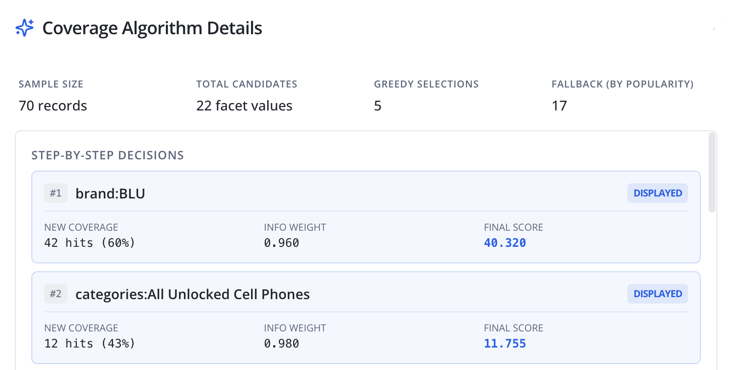Click the 11.755 final score value
Image resolution: width=736 pixels, height=370 pixels.
click(505, 344)
